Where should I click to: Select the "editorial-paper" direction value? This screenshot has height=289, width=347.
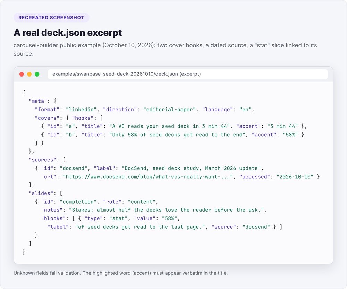click(170, 110)
